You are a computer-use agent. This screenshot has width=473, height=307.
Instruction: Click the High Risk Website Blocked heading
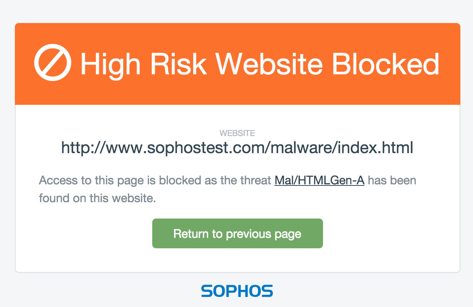click(x=260, y=64)
